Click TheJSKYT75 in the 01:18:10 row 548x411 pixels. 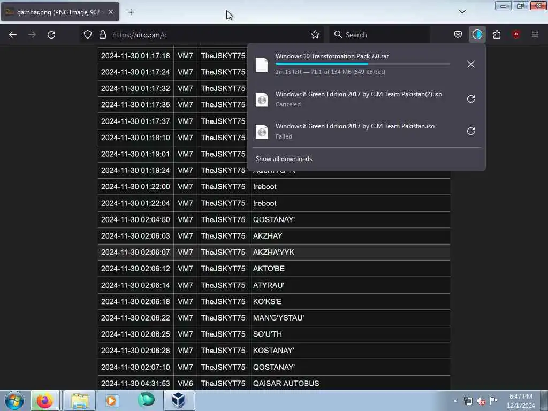[223, 138]
